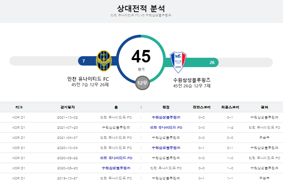This screenshot has height=183, width=283.
Task: Click the gray 12무 draw badge
Action: pos(142,83)
